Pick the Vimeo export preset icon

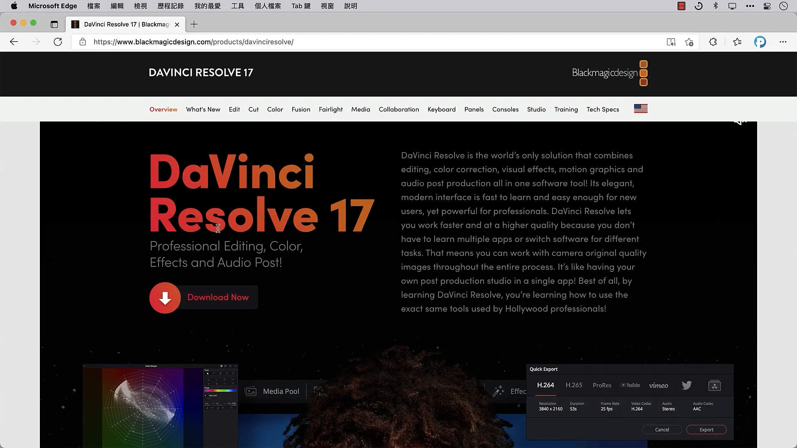658,385
